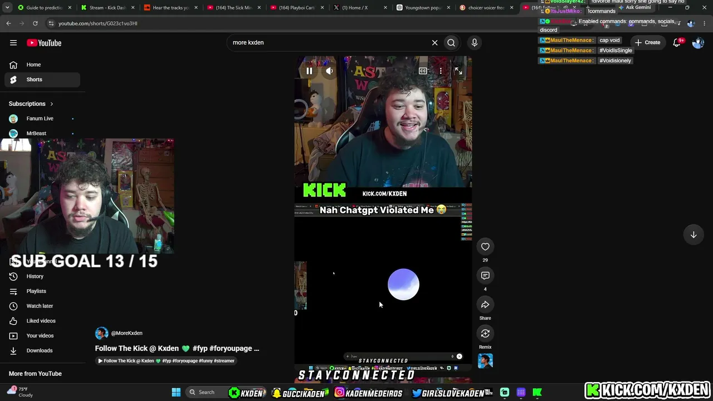Run search with the magnifier button
This screenshot has height=401, width=713.
[451, 42]
